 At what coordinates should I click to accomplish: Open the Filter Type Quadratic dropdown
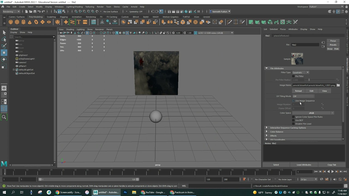coord(300,72)
